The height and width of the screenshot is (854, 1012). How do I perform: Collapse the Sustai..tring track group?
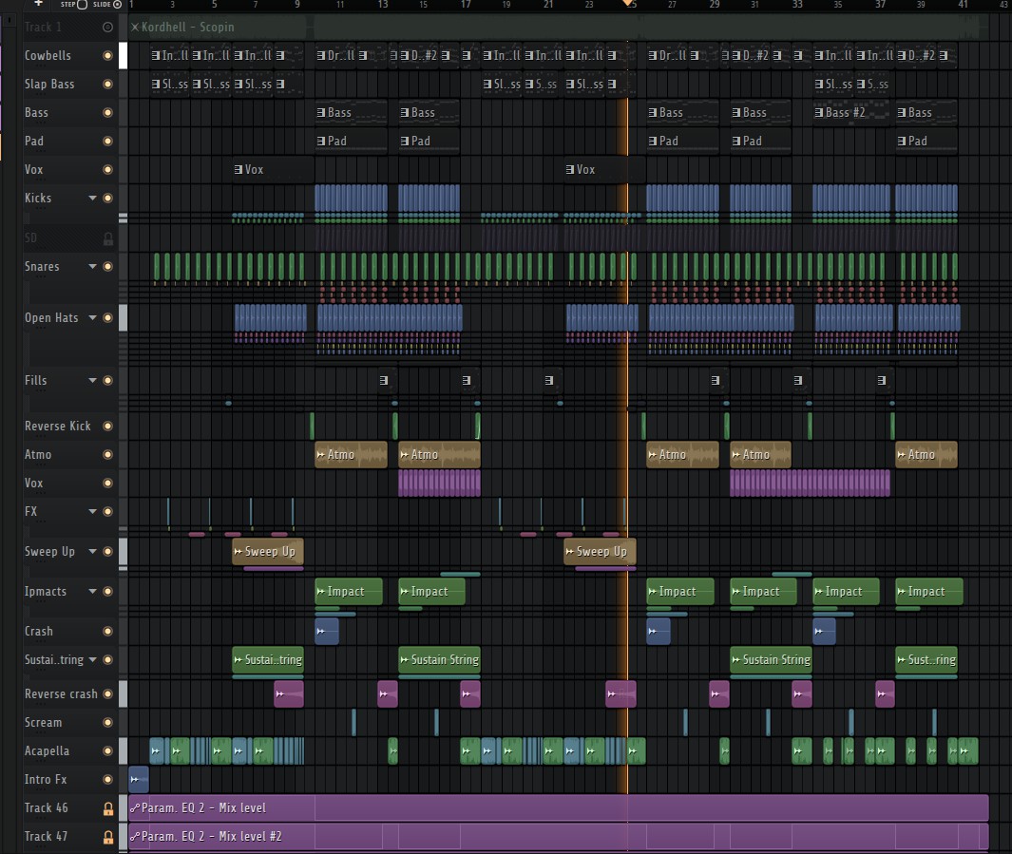pyautogui.click(x=92, y=660)
